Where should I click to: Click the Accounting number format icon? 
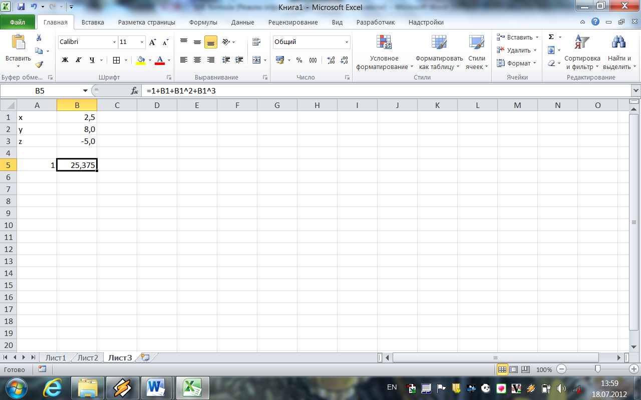(279, 60)
